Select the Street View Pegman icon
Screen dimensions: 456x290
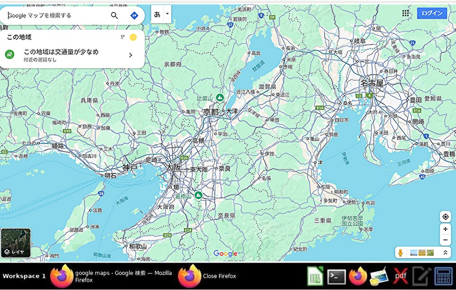[x=400, y=253]
